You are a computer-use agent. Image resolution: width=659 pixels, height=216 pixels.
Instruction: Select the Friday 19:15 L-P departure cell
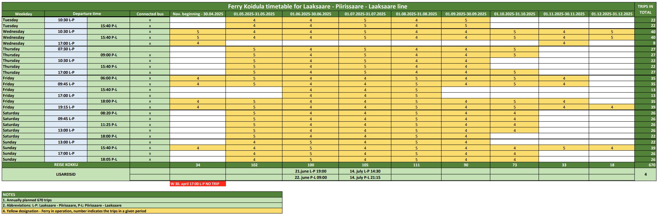coord(66,107)
